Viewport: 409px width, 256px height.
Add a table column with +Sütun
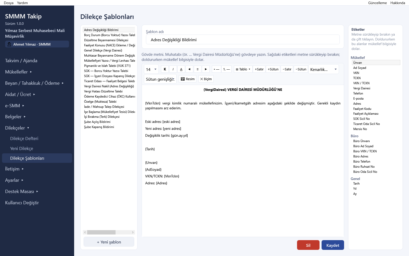[273, 69]
